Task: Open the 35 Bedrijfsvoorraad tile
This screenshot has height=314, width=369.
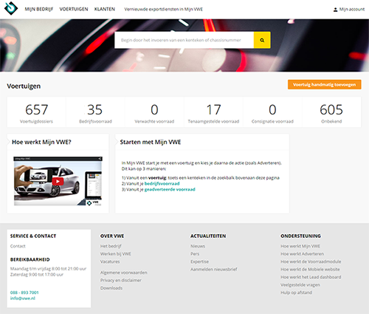Action: (95, 112)
